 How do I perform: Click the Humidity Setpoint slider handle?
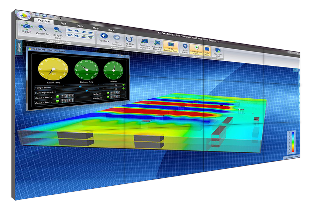86,91
